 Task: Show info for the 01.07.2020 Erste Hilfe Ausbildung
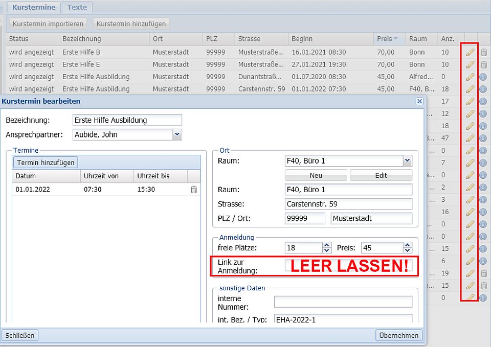pos(483,77)
